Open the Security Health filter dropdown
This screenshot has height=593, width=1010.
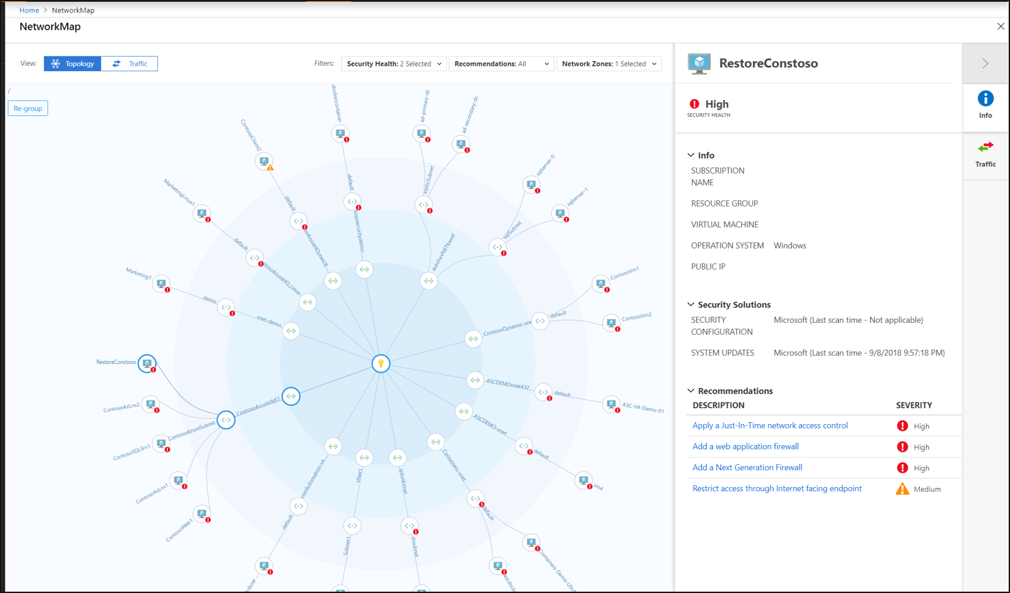click(x=394, y=64)
